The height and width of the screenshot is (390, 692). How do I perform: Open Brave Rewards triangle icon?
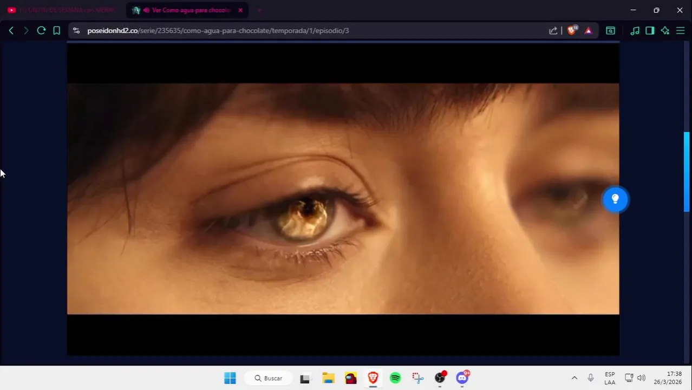[588, 31]
